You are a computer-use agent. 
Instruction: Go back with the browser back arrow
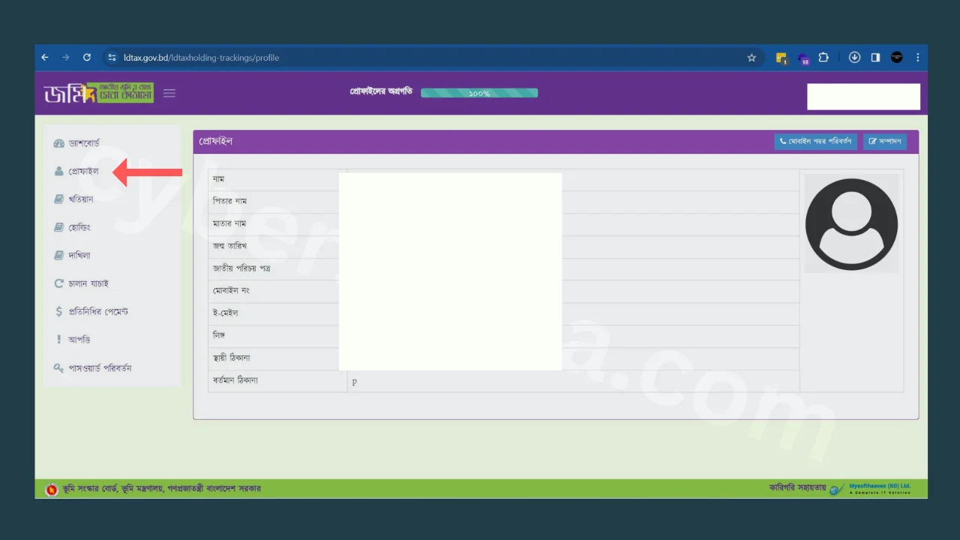tap(45, 58)
